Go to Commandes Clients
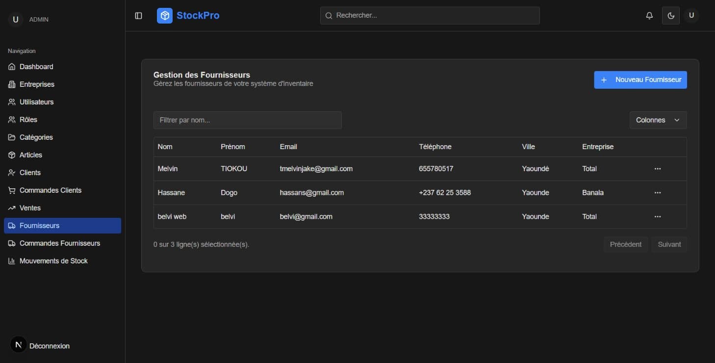The width and height of the screenshot is (715, 363). (62, 190)
